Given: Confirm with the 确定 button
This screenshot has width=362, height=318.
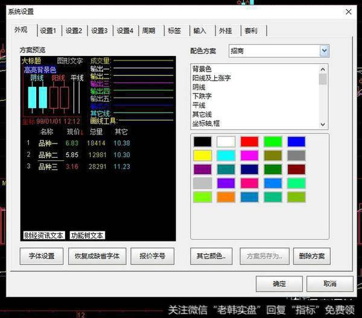Looking at the screenshot, I should 279,284.
